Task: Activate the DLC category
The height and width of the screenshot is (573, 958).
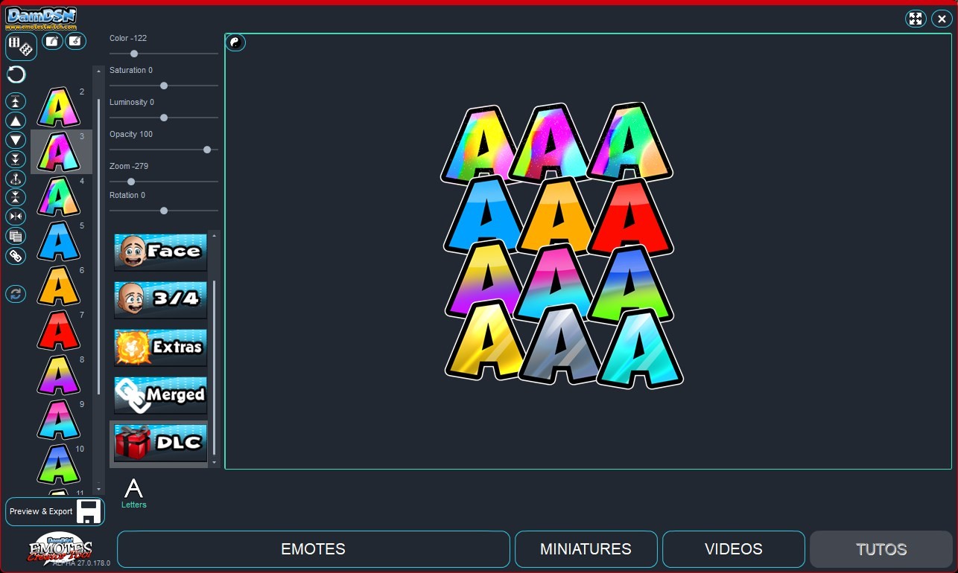Action: (x=159, y=442)
